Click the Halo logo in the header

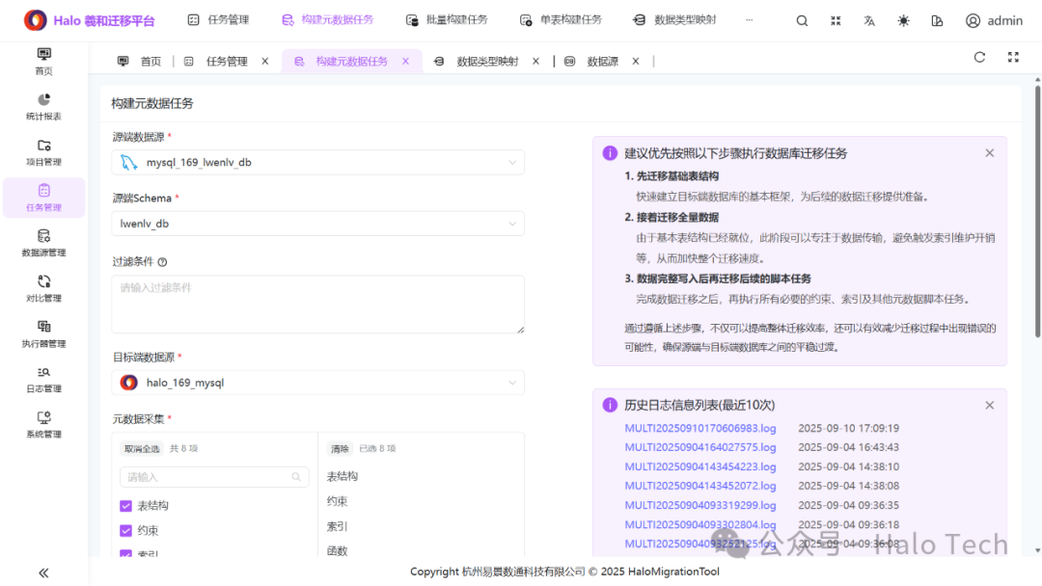pos(36,20)
